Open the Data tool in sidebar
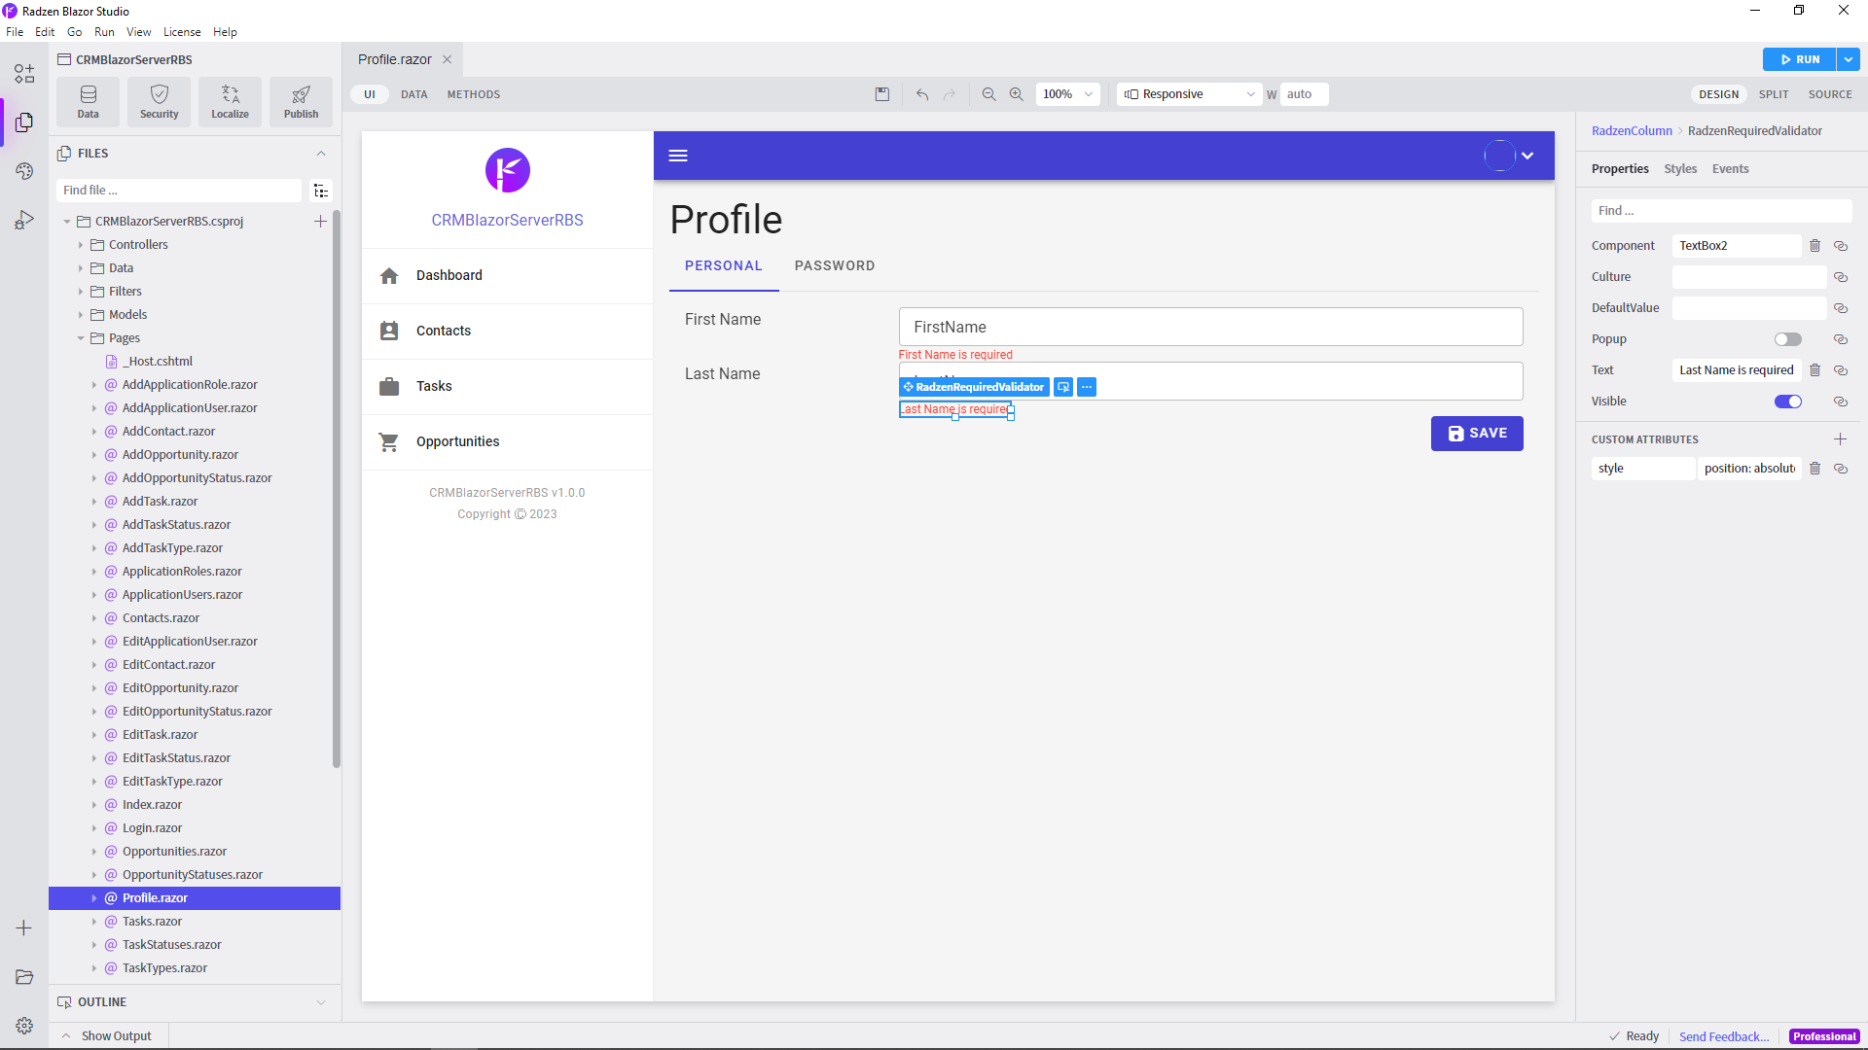The image size is (1868, 1050). [x=89, y=102]
